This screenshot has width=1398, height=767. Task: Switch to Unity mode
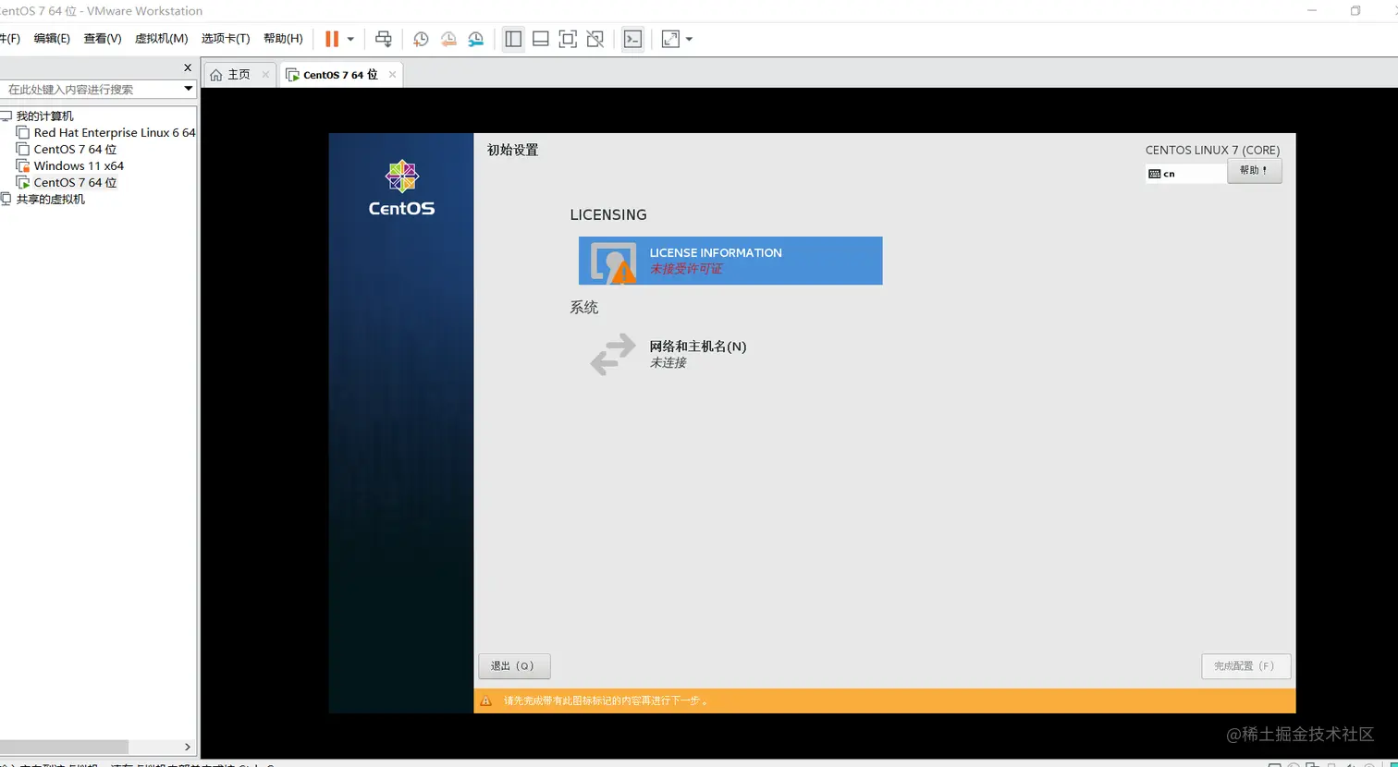595,39
